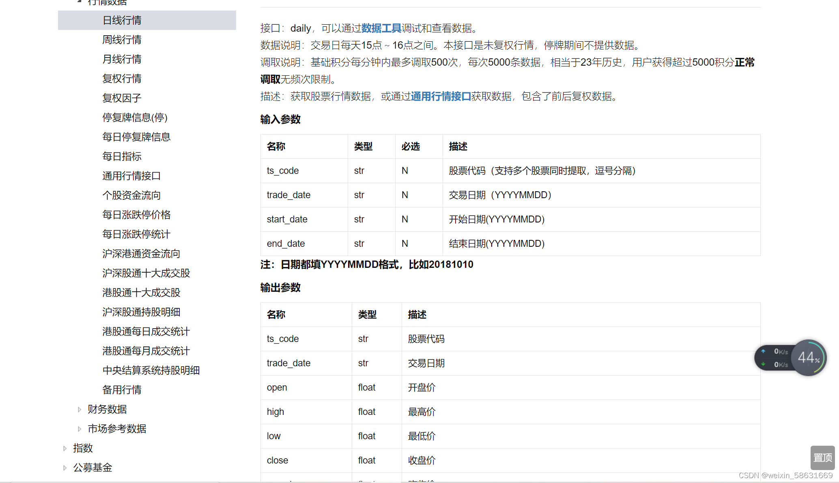This screenshot has width=839, height=483.
Task: Expand the 财务数据 tree arrow
Action: [x=80, y=410]
